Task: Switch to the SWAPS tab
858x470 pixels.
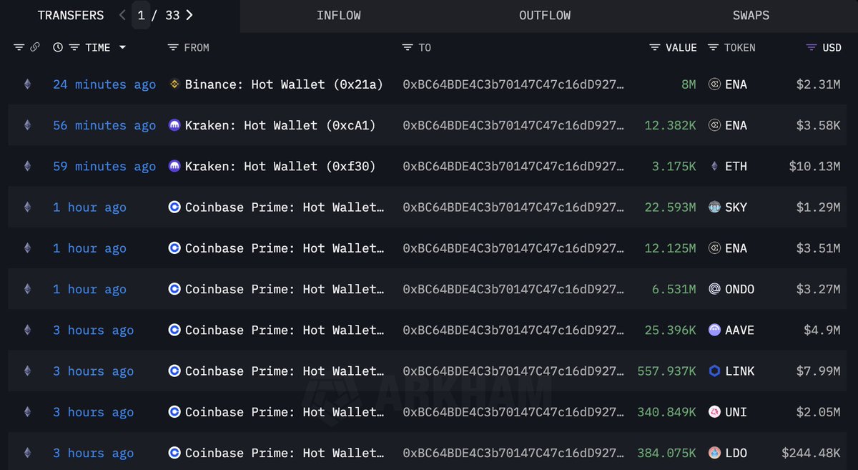Action: pyautogui.click(x=751, y=15)
